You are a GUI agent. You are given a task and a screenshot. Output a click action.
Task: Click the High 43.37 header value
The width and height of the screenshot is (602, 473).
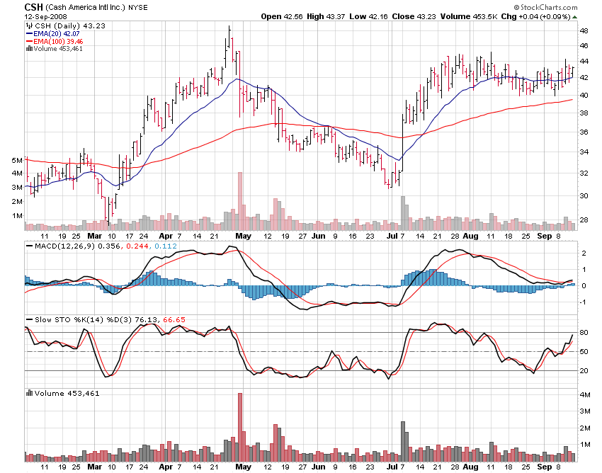(x=323, y=16)
